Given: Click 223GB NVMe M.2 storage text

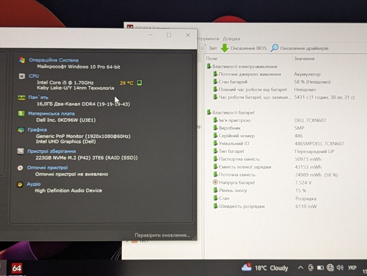Looking at the screenshot, I should pos(86,158).
